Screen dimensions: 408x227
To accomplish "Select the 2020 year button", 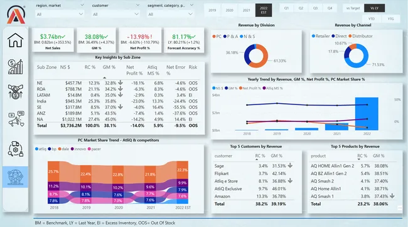I will point(229,10).
